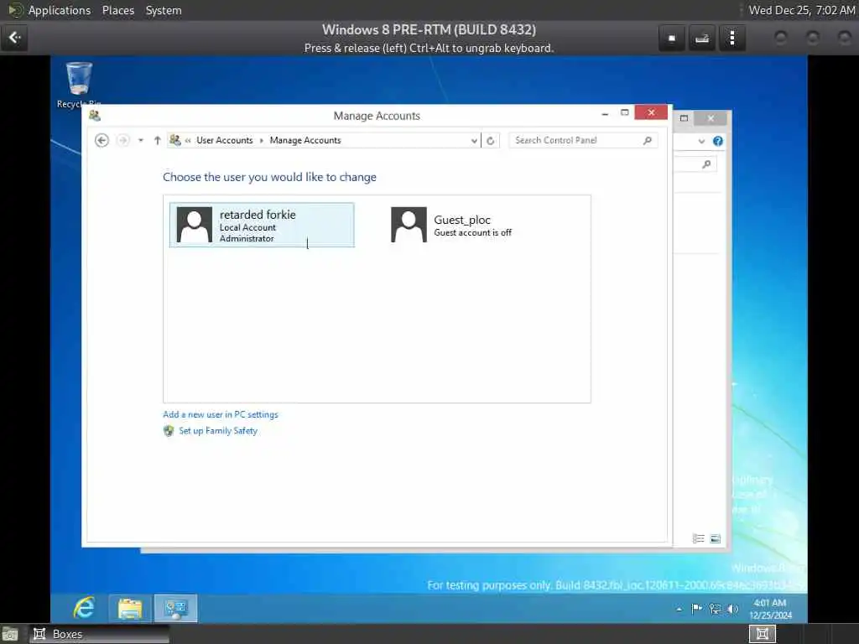Screen dimensions: 859x644
Task: Click the Family Safety shield icon
Action: (x=169, y=431)
